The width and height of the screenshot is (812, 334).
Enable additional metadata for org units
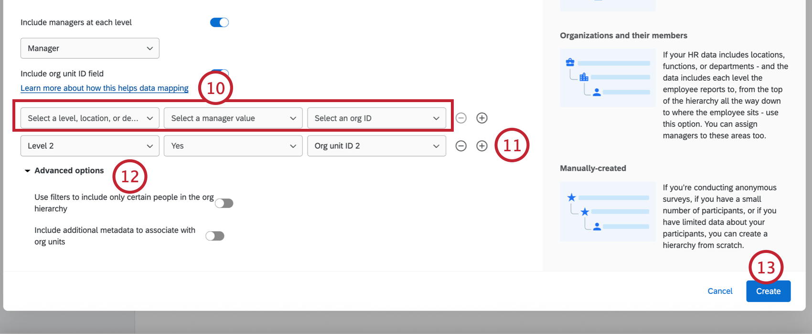[x=215, y=236]
